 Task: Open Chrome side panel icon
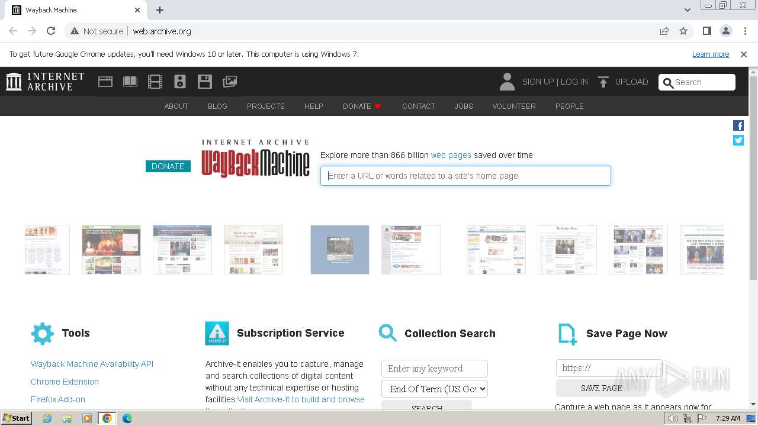coord(706,31)
